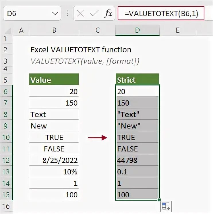This screenshot has height=214, width=213.
Task: Select Strict cell showing 1 in row 14
Action: [137, 183]
